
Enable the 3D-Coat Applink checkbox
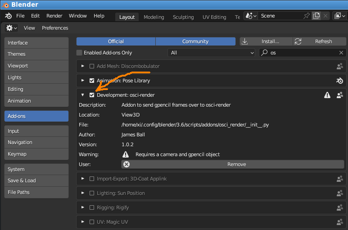point(92,179)
